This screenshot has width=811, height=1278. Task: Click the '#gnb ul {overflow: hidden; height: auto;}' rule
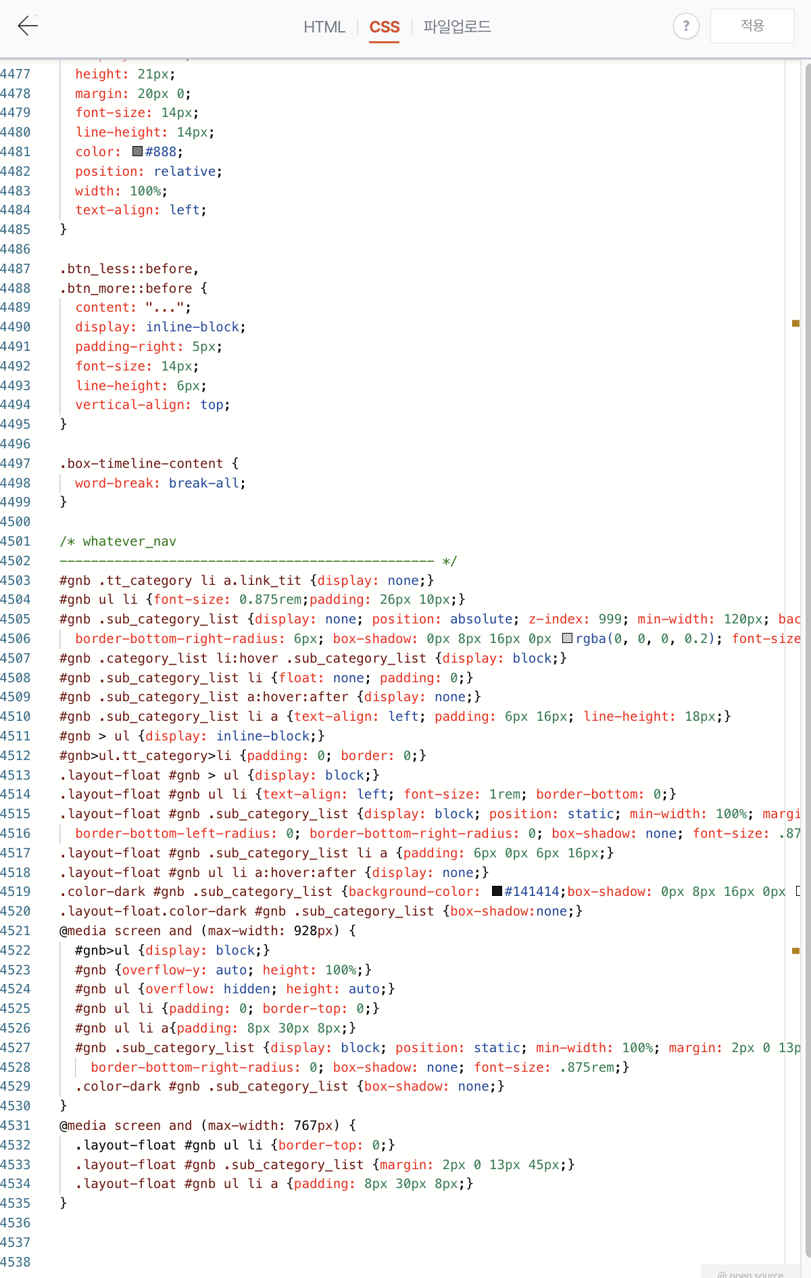coord(235,989)
